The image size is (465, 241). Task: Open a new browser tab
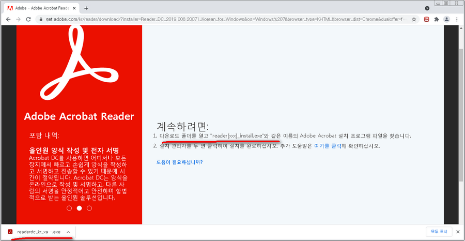tap(86, 8)
